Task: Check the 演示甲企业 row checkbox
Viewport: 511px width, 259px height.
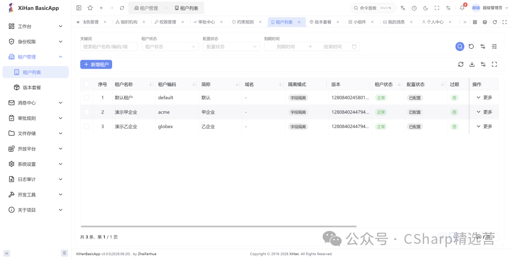Action: (87, 112)
